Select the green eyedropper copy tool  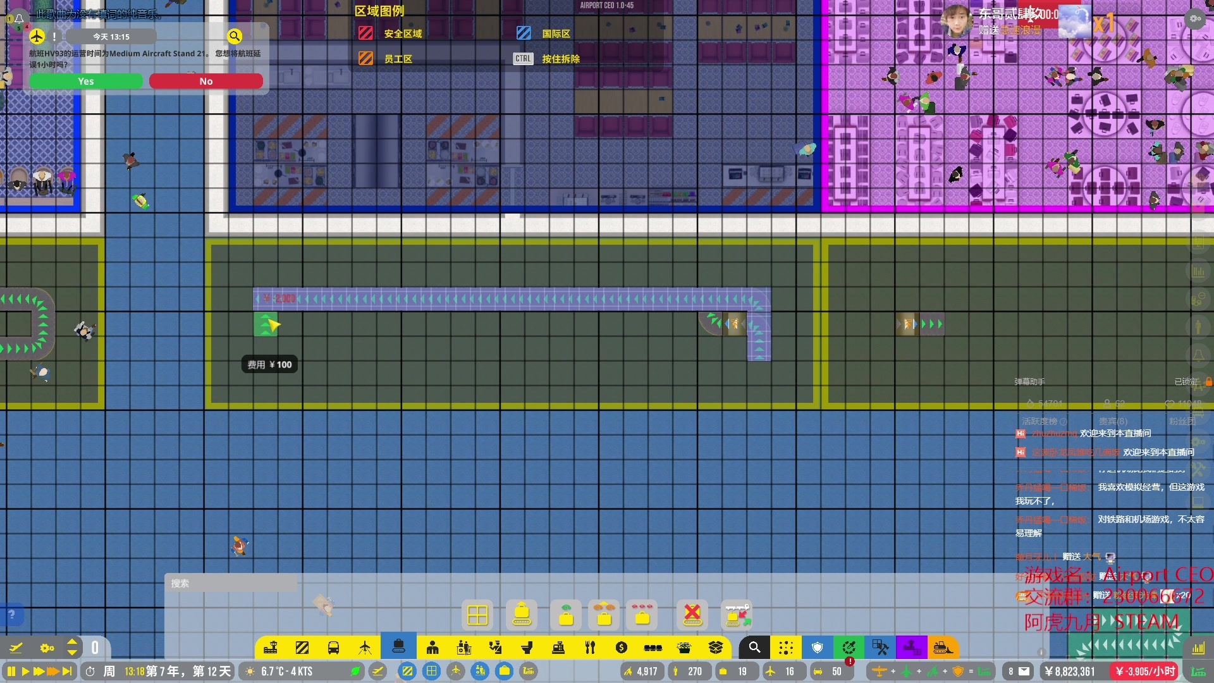pyautogui.click(x=849, y=647)
